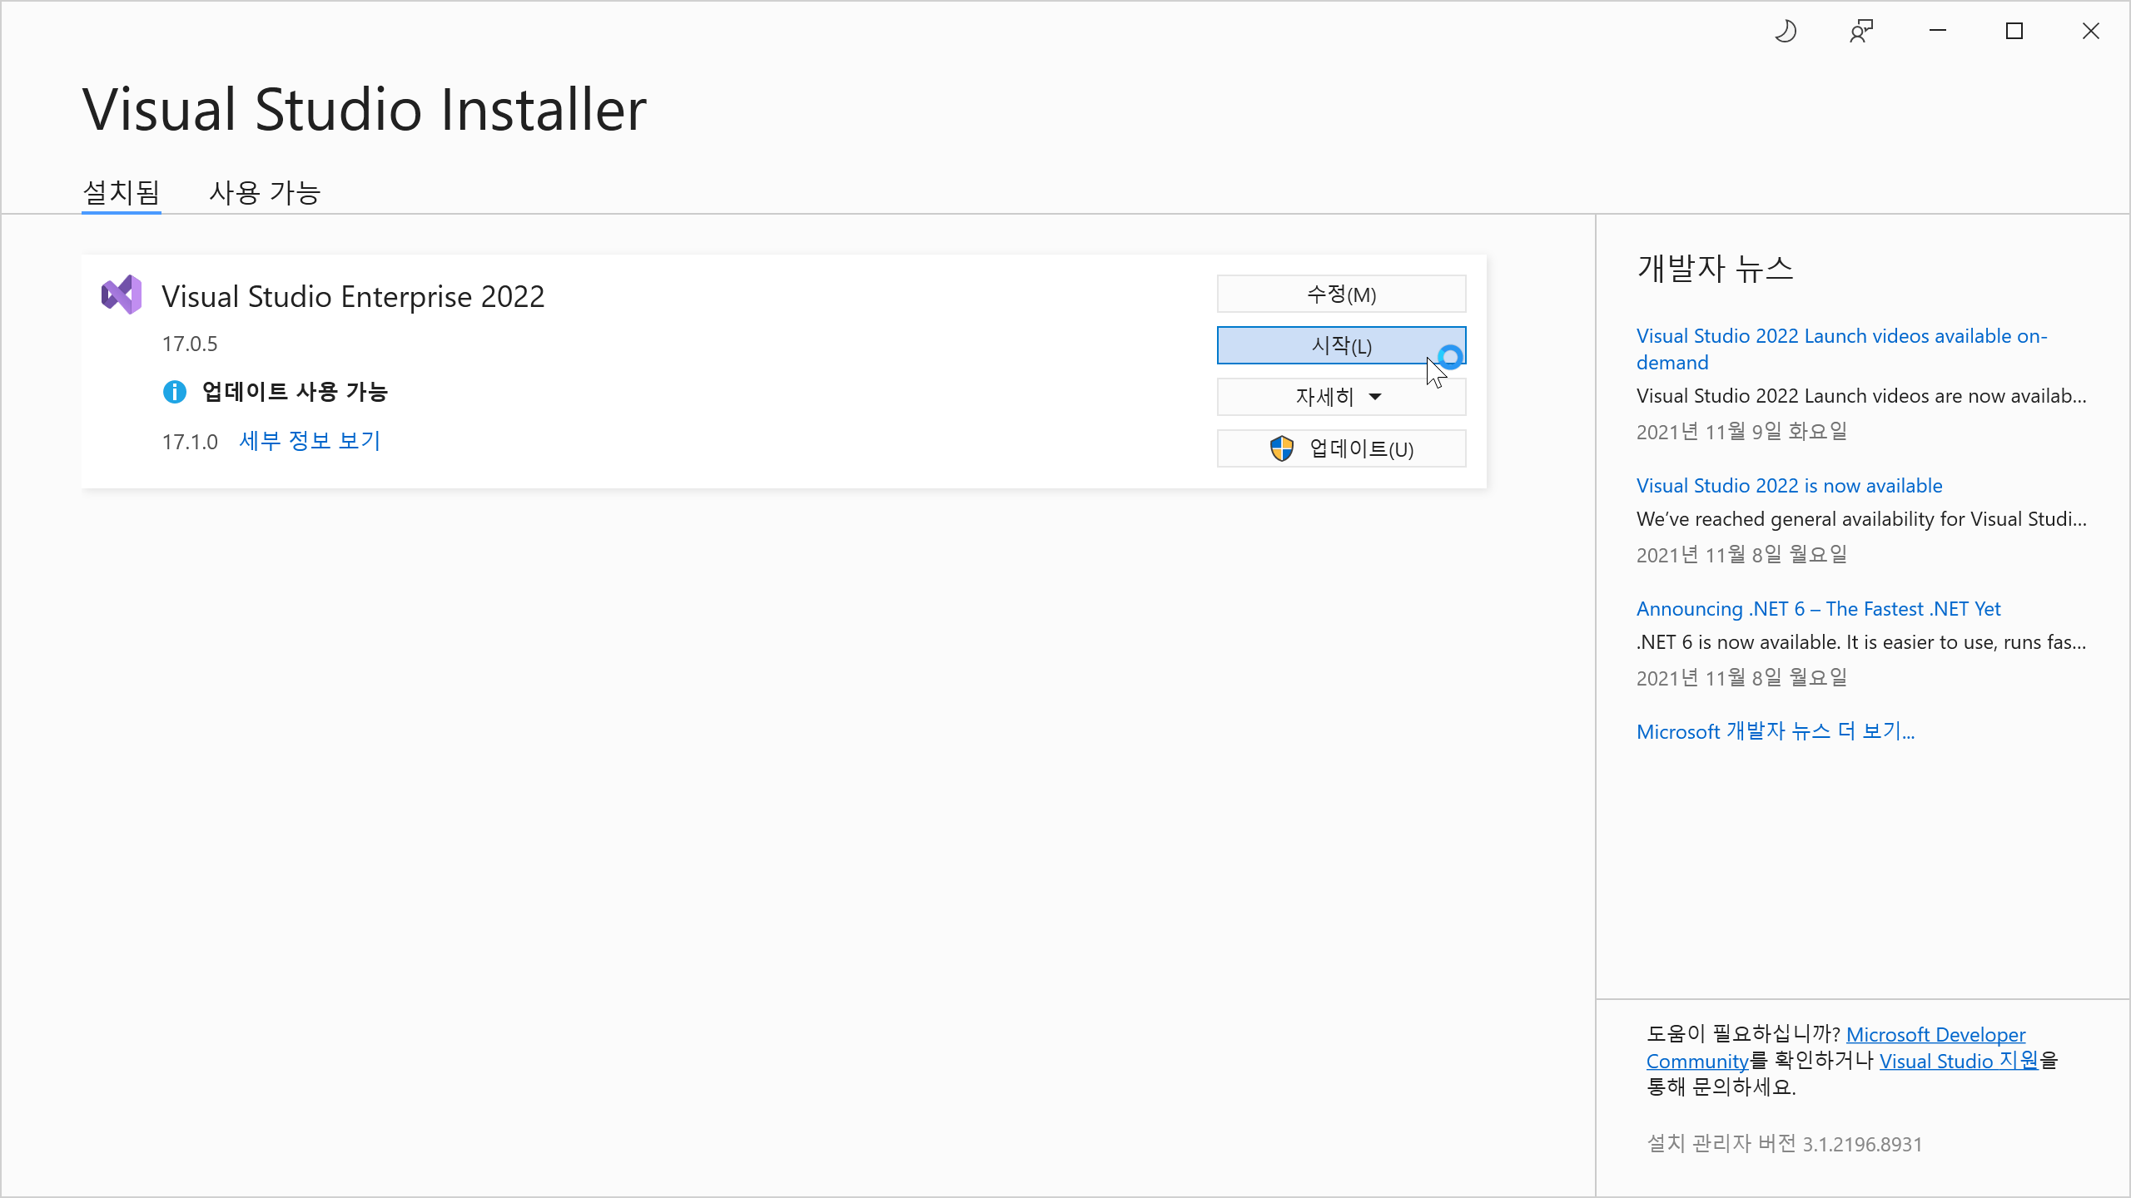Click the Visual Studio Enterprise logo icon

pyautogui.click(x=122, y=295)
